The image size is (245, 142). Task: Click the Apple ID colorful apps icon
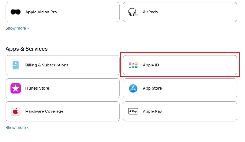coord(133,65)
